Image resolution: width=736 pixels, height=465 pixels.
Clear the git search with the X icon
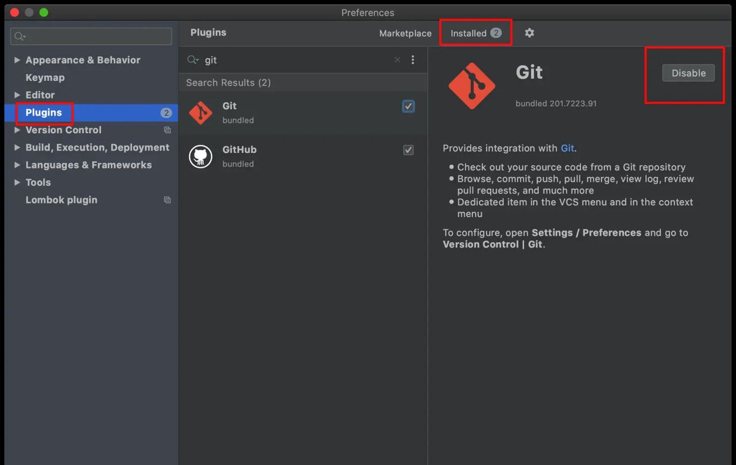[397, 60]
